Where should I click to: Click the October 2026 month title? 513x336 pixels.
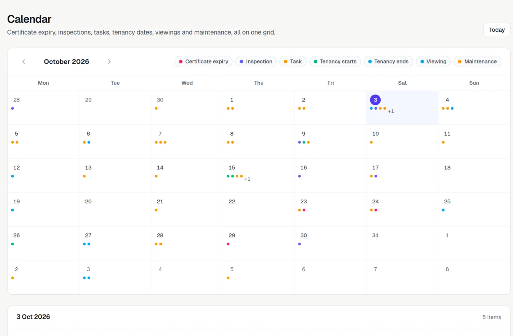click(x=66, y=62)
